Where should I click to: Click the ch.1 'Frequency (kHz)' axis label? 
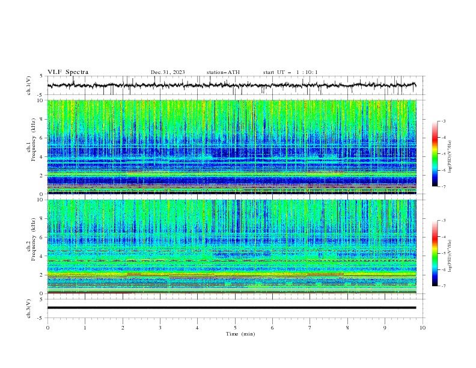point(34,140)
